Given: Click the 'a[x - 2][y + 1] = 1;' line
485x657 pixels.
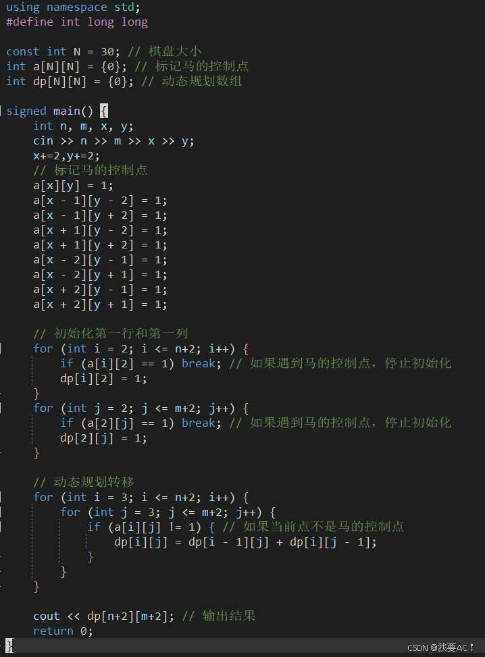Looking at the screenshot, I should click(100, 274).
